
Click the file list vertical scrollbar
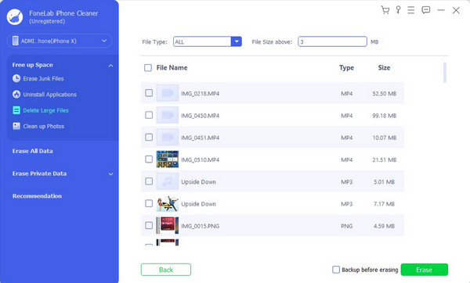tap(444, 72)
